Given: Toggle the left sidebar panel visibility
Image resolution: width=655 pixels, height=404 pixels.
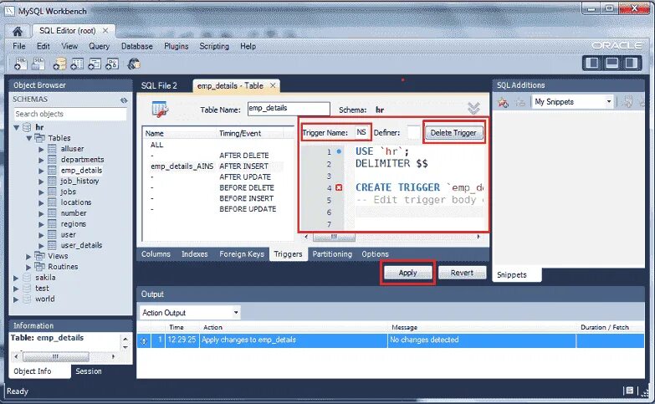Looking at the screenshot, I should click(592, 63).
